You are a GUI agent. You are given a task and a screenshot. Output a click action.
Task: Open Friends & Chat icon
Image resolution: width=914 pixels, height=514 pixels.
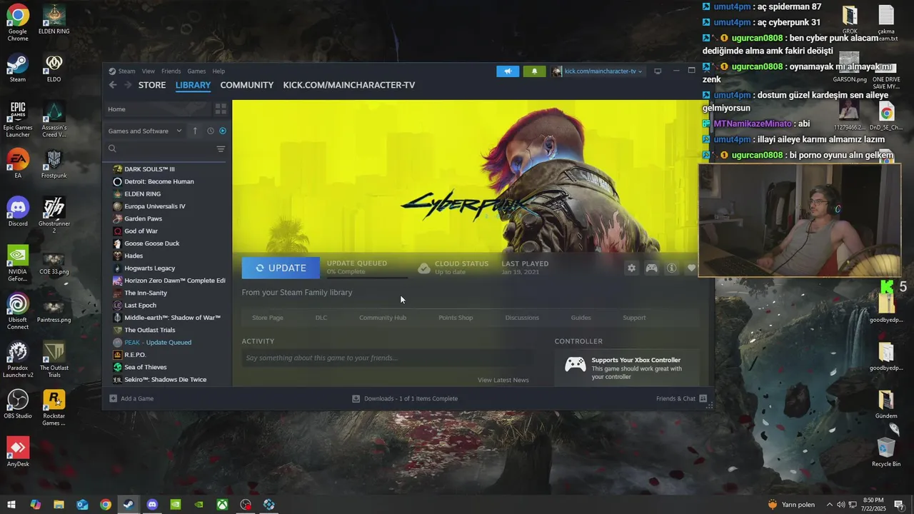(x=703, y=398)
